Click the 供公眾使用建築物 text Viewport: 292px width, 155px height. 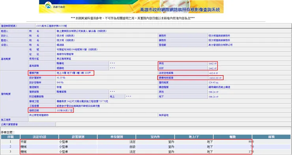click(39, 115)
